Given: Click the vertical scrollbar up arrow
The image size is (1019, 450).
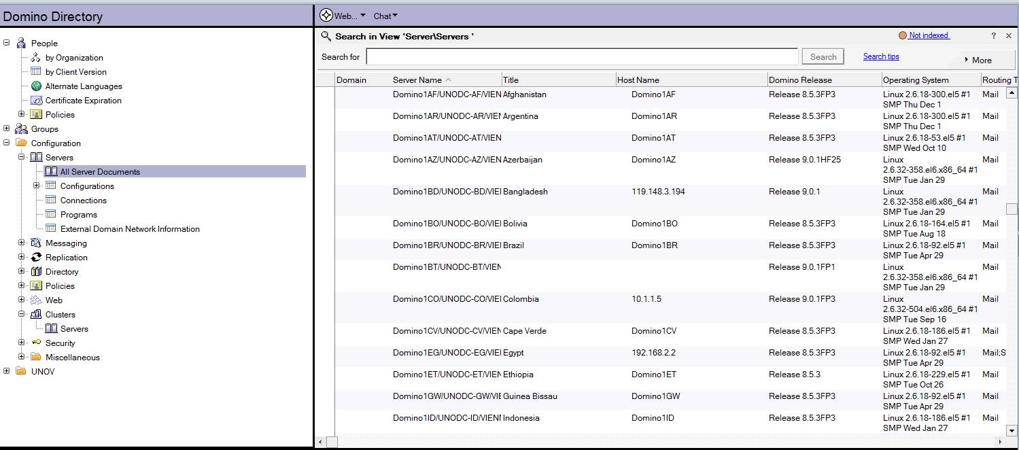Looking at the screenshot, I should pyautogui.click(x=1012, y=93).
